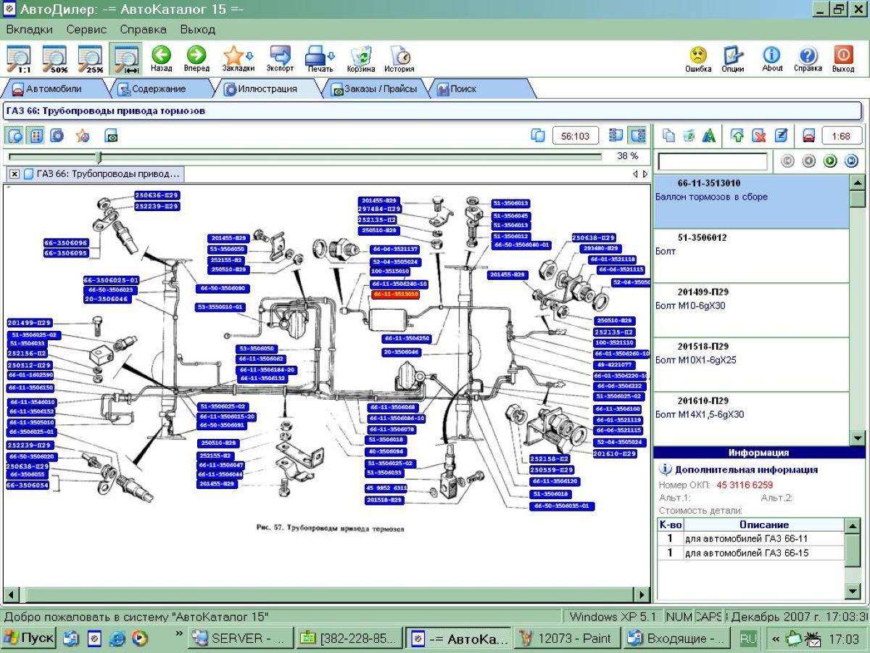Switch to the Иллюстрация tab
The width and height of the screenshot is (870, 653).
269,89
